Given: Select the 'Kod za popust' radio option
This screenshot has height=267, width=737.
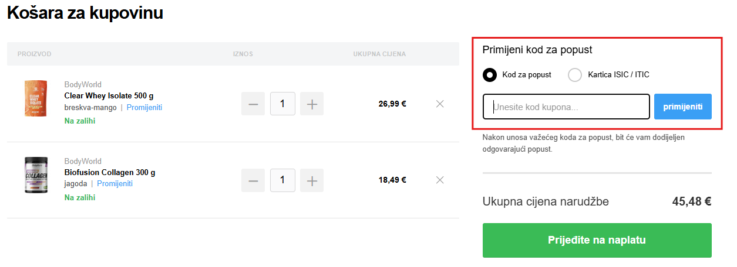Looking at the screenshot, I should (x=490, y=75).
